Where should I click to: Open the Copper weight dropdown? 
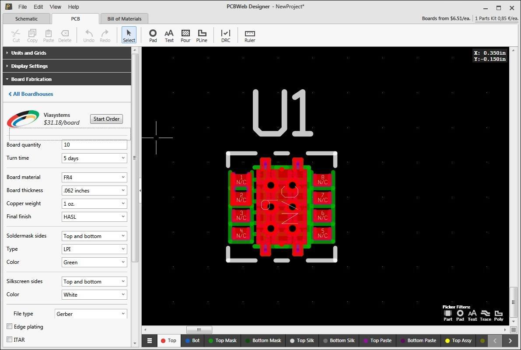point(94,203)
